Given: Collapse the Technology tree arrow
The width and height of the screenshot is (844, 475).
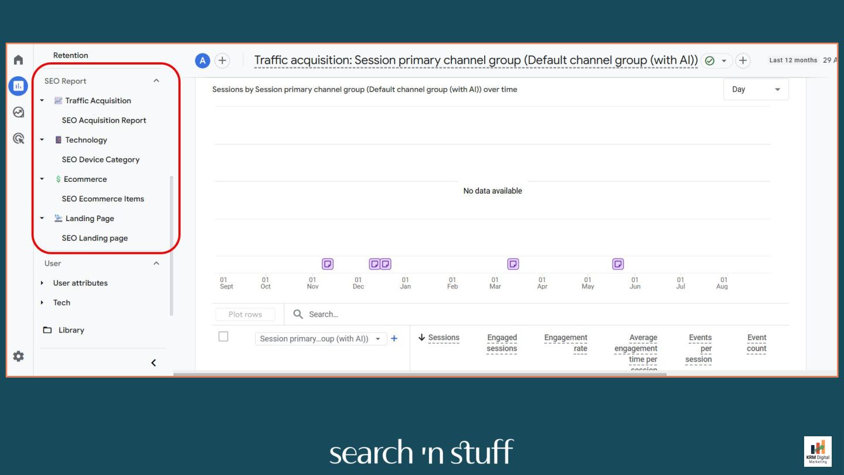Looking at the screenshot, I should pyautogui.click(x=42, y=140).
